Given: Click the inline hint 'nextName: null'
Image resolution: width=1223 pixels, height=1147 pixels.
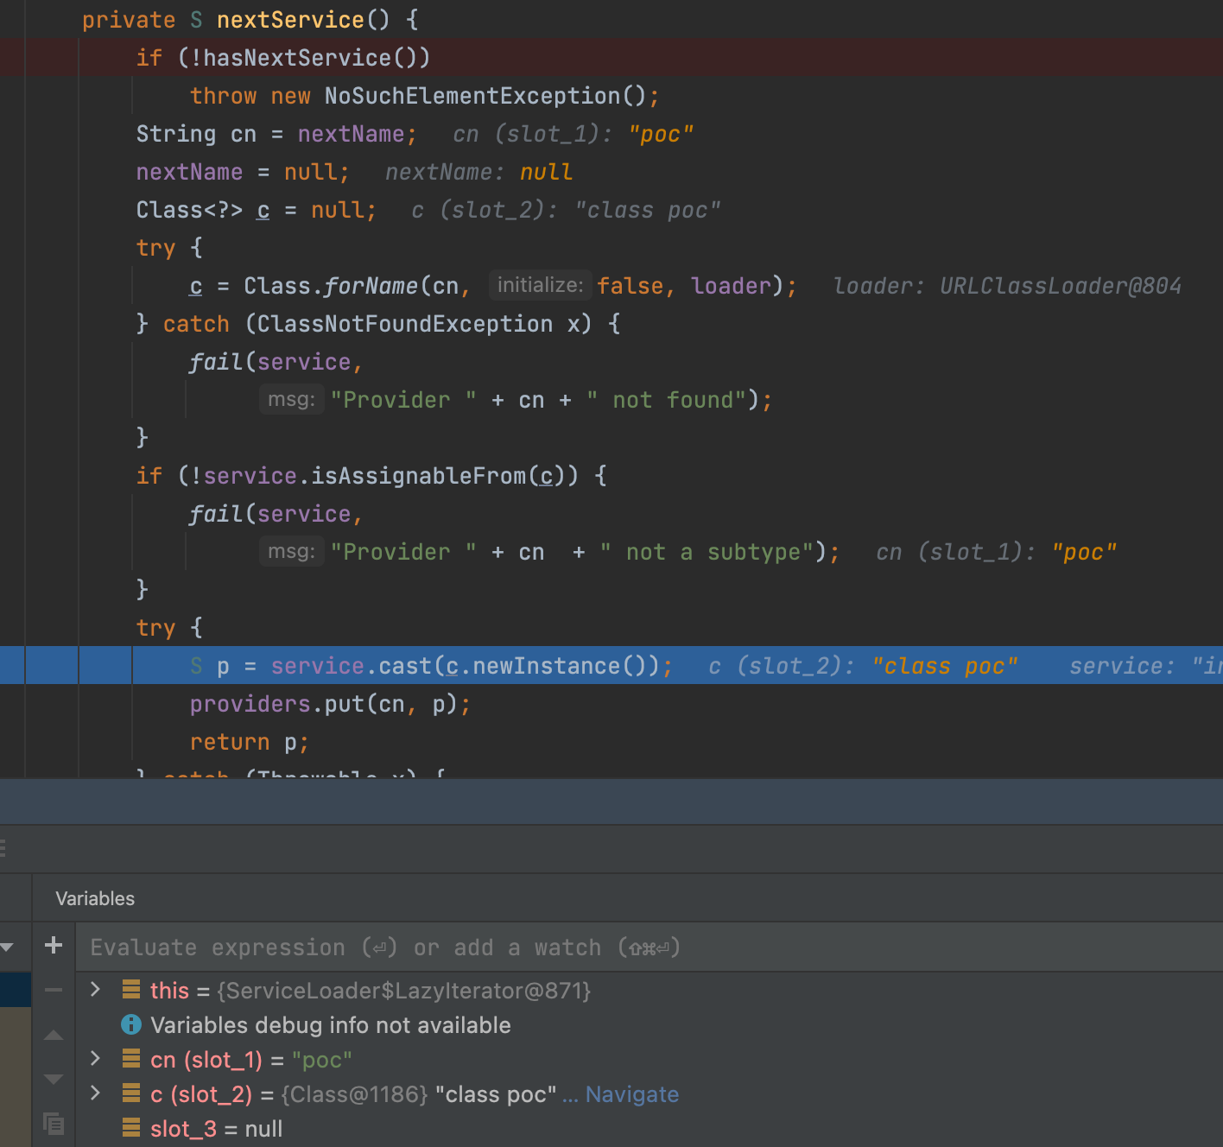Looking at the screenshot, I should point(479,172).
